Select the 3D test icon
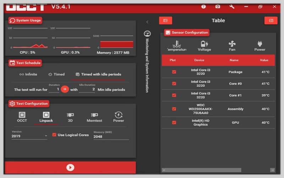This screenshot has width=284, height=178. (70, 117)
